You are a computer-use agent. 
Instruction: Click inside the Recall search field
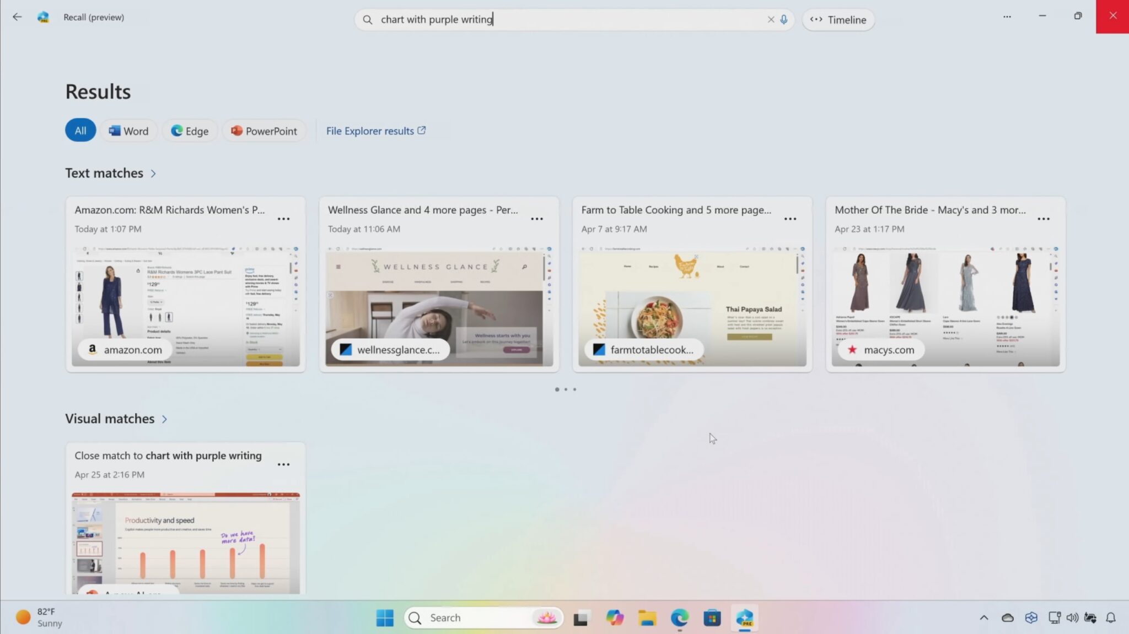(x=568, y=20)
